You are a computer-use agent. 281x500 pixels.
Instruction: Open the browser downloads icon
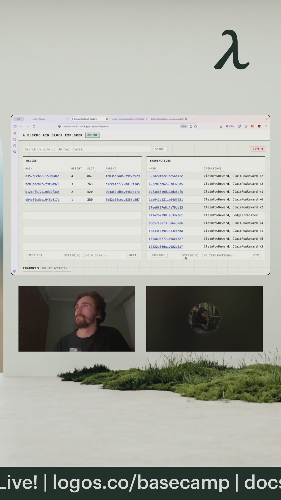click(221, 126)
